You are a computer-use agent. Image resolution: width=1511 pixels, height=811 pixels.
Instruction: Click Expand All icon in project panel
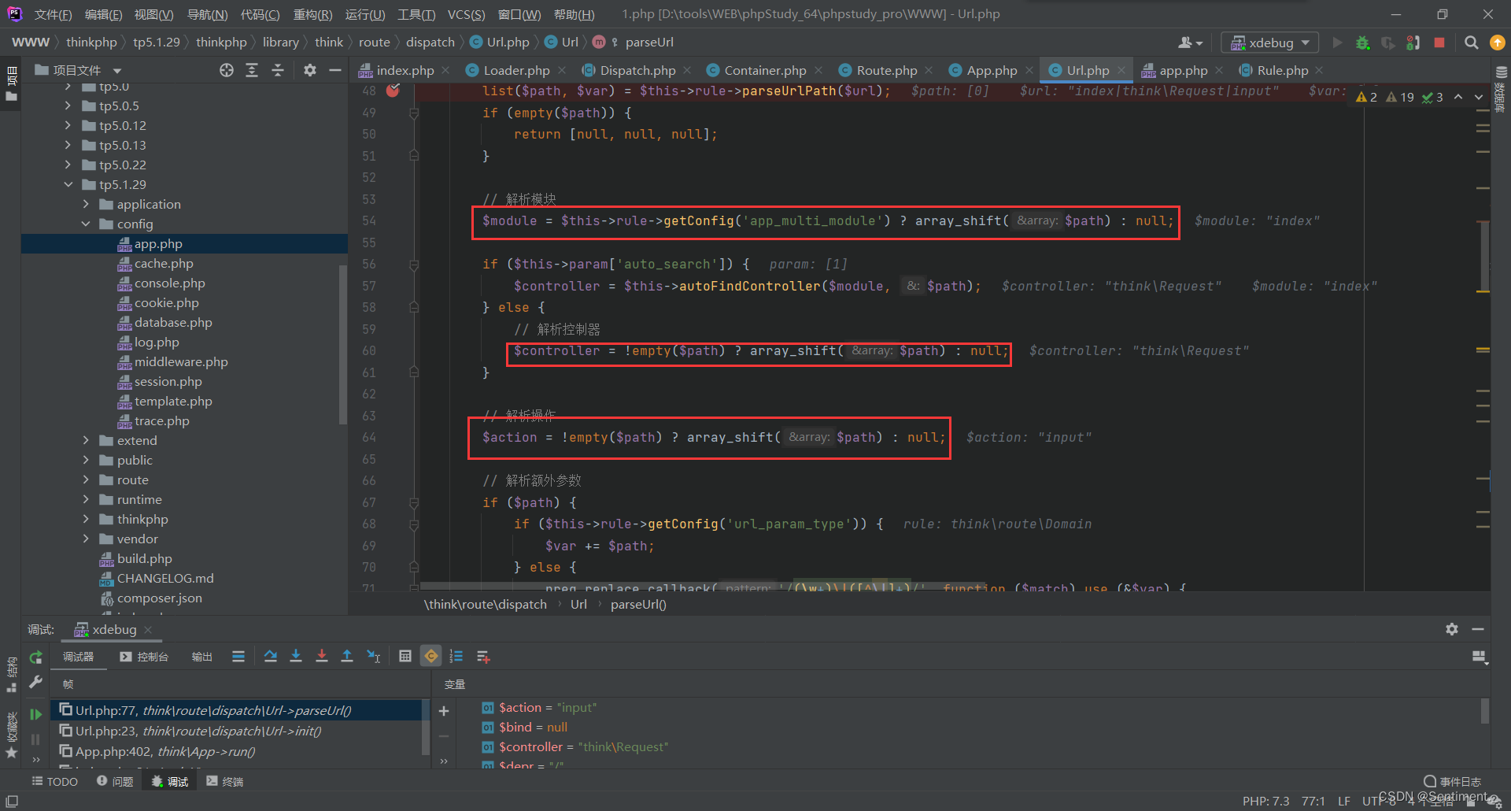[252, 70]
